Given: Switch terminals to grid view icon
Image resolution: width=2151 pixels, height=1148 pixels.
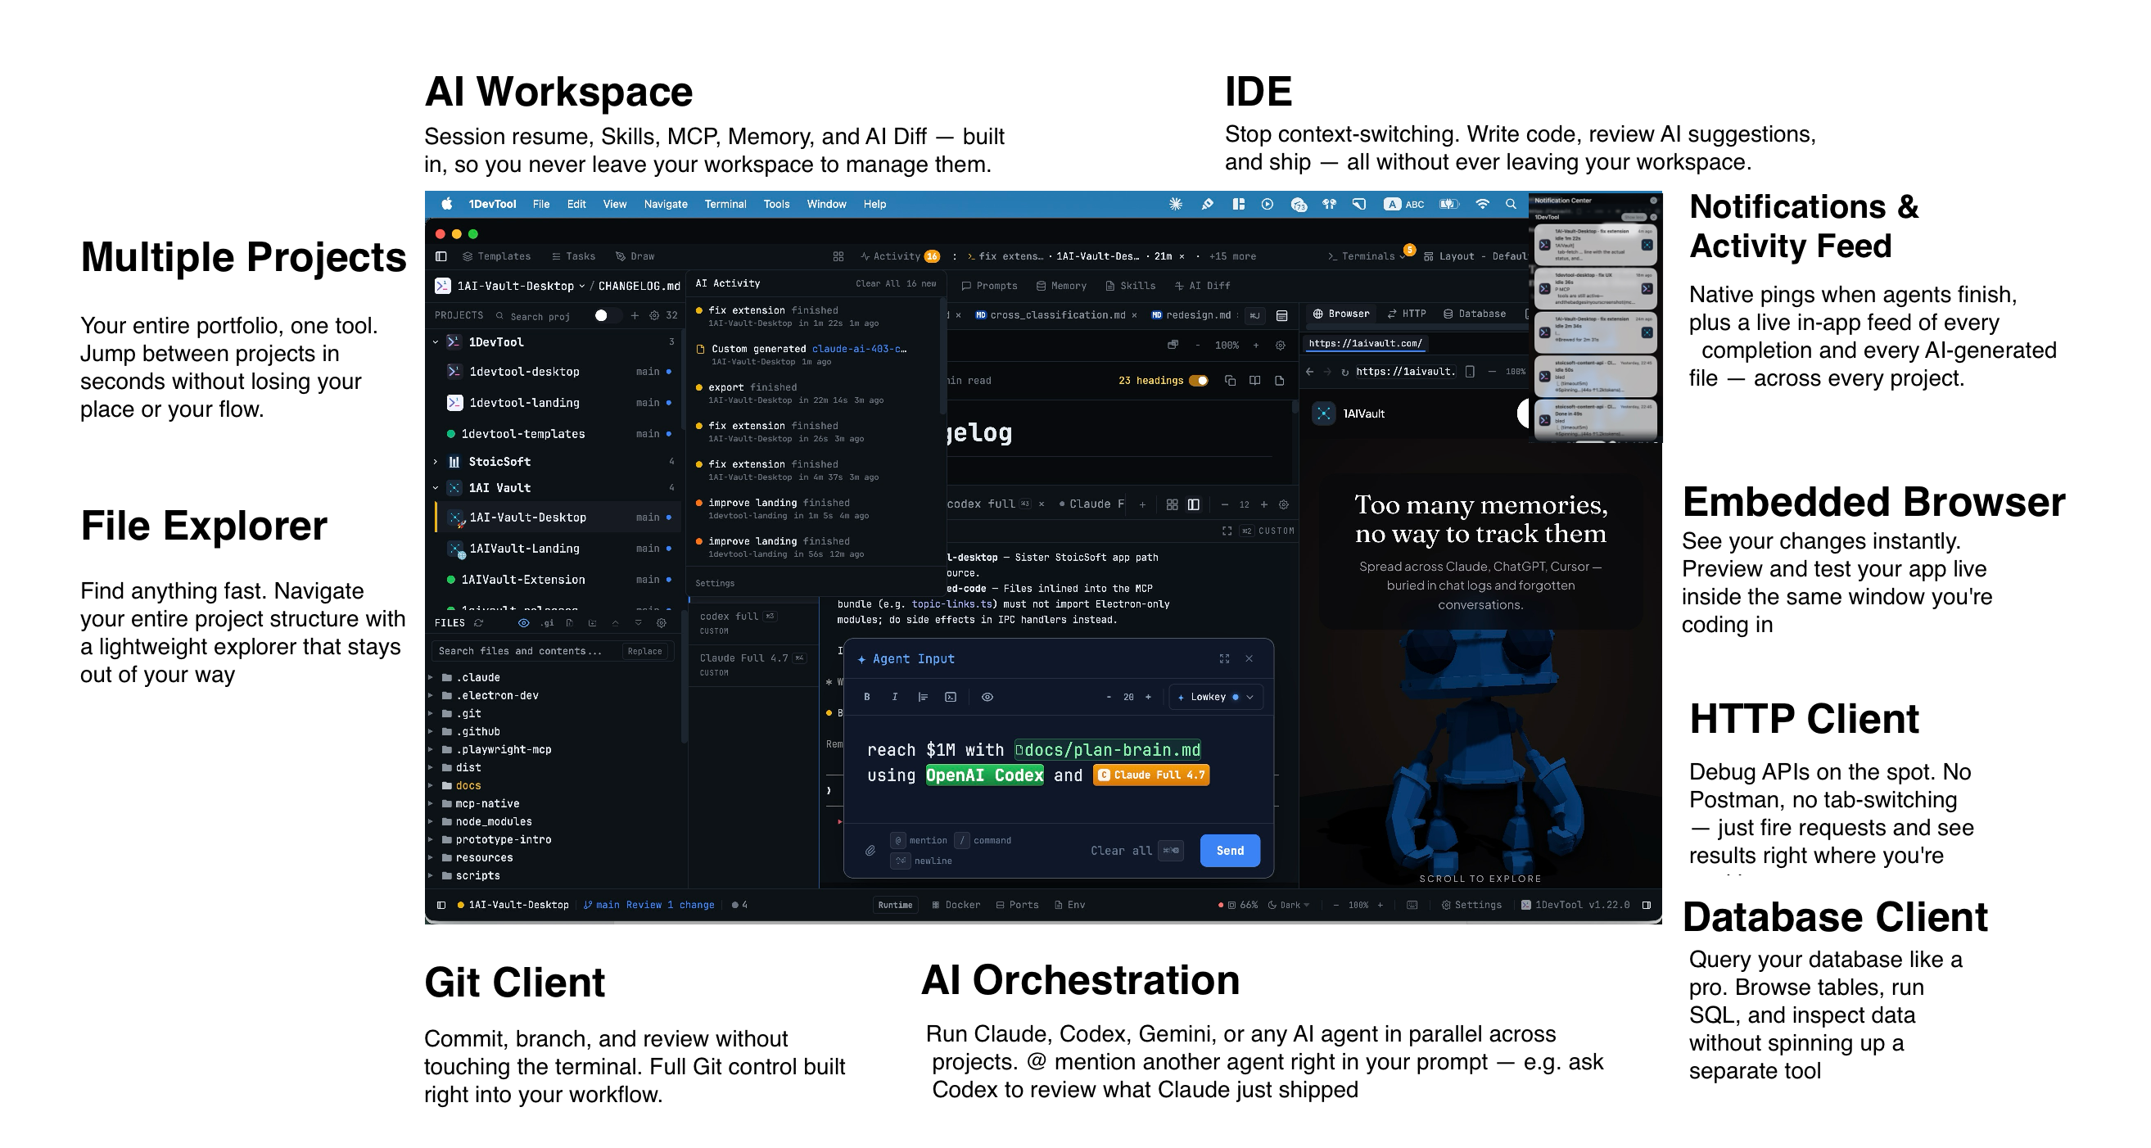Looking at the screenshot, I should (1173, 504).
